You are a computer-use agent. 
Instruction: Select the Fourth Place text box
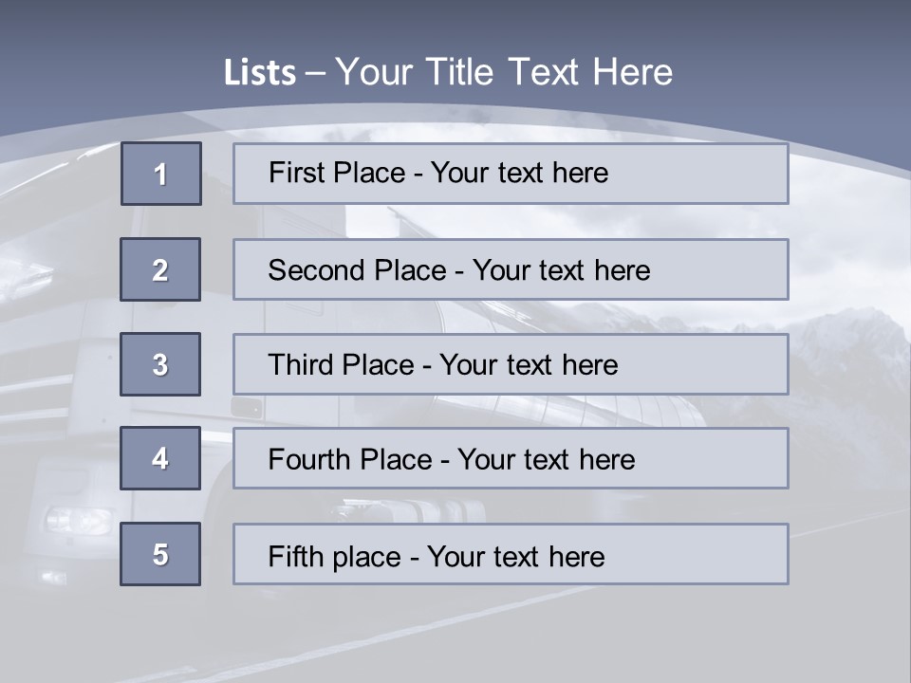[511, 458]
